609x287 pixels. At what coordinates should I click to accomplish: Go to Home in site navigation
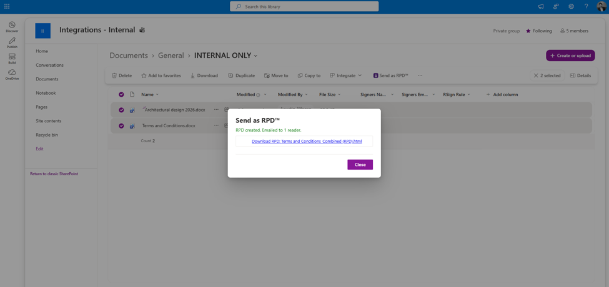click(x=42, y=51)
